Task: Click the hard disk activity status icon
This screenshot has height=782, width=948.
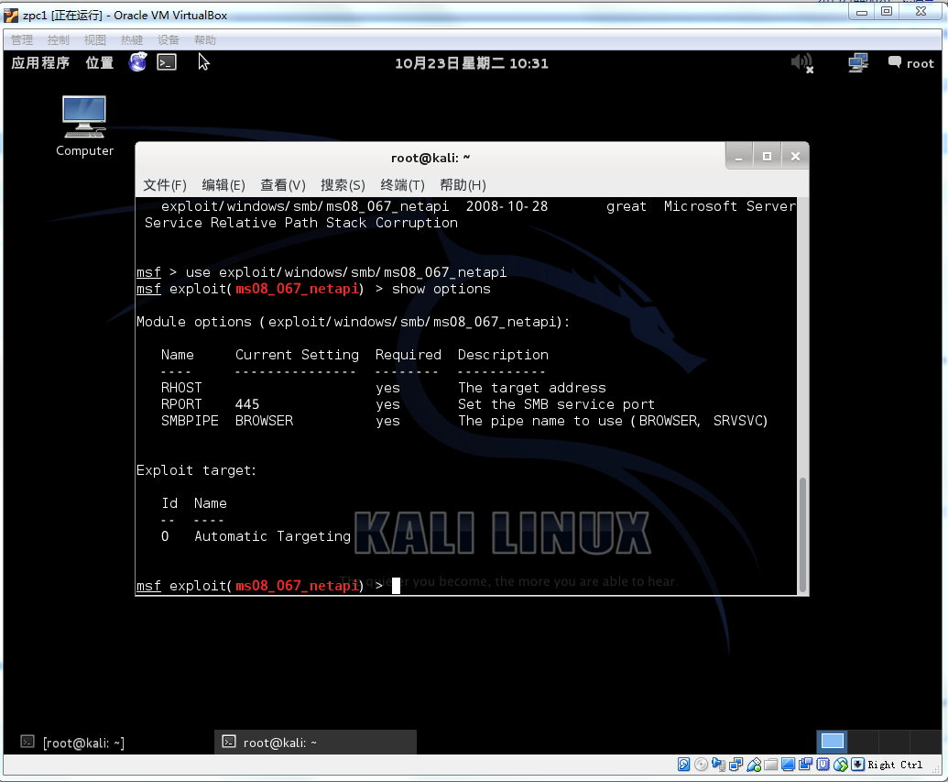Action: tap(684, 765)
